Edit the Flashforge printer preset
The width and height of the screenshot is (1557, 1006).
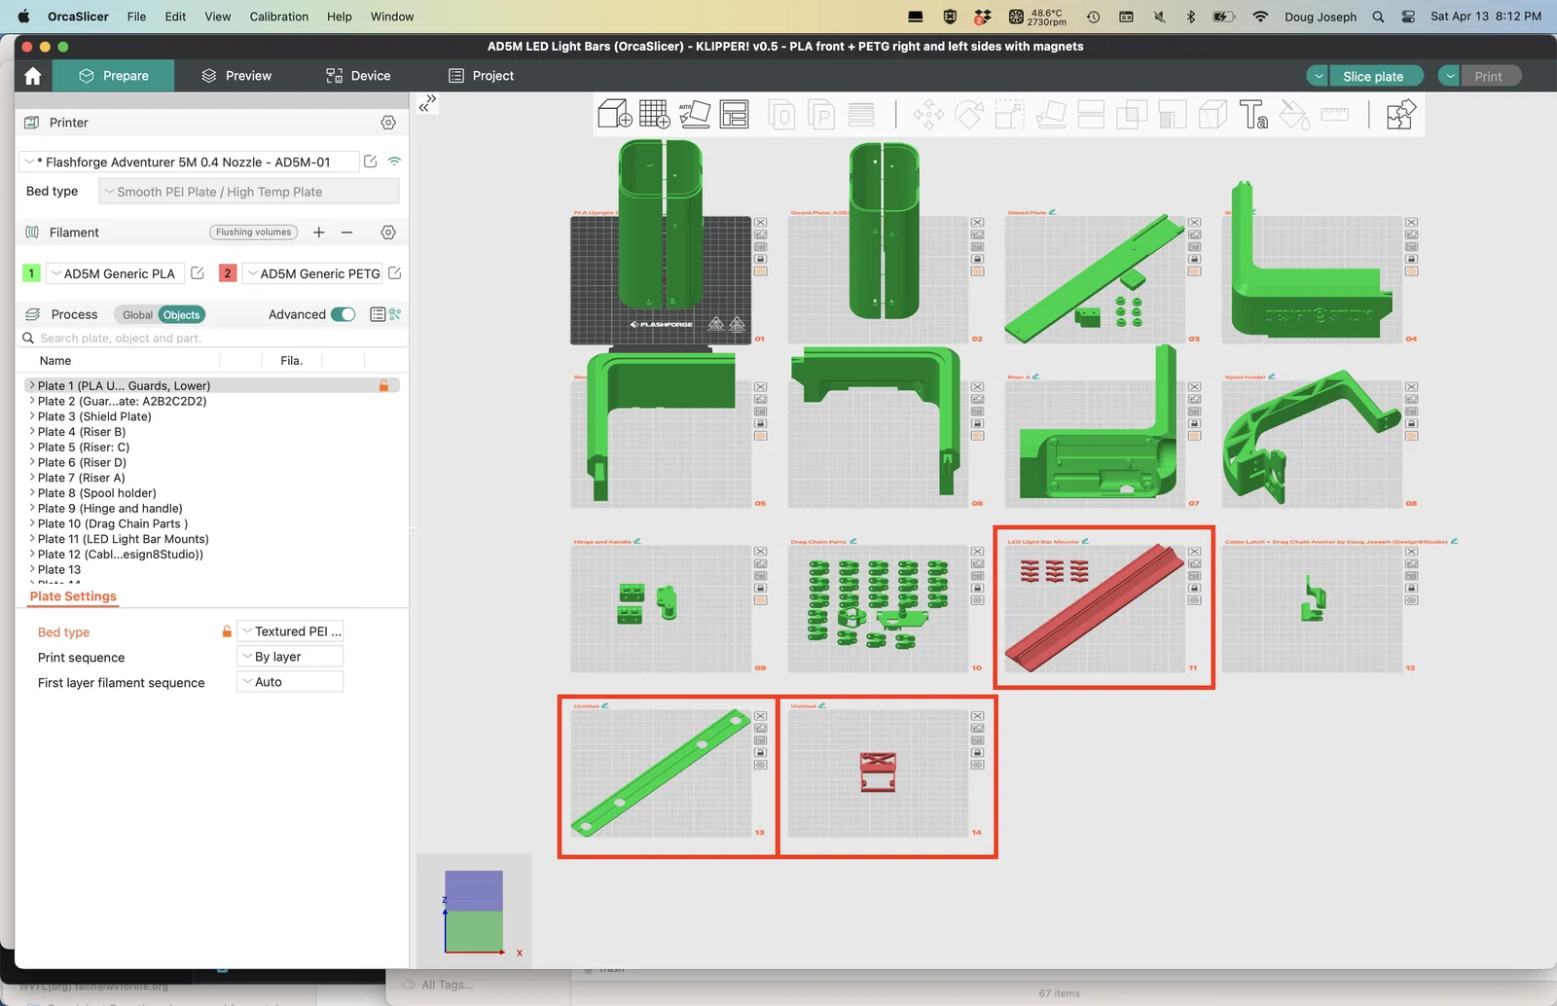371,162
